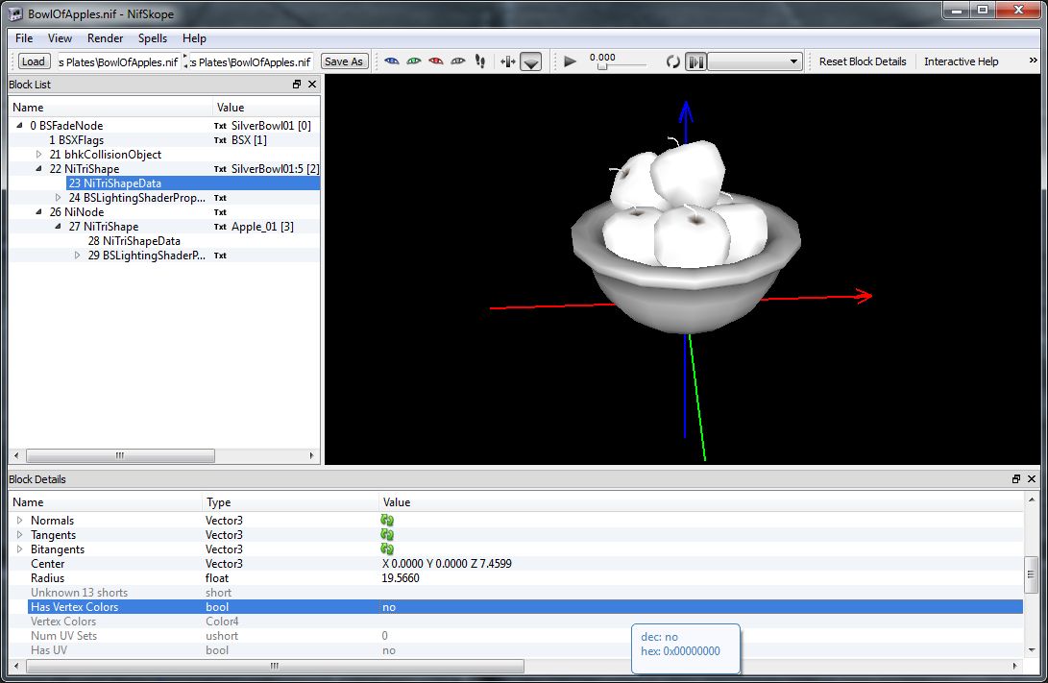Toggle the loop animation icon
Image resolution: width=1048 pixels, height=683 pixels.
(x=673, y=61)
